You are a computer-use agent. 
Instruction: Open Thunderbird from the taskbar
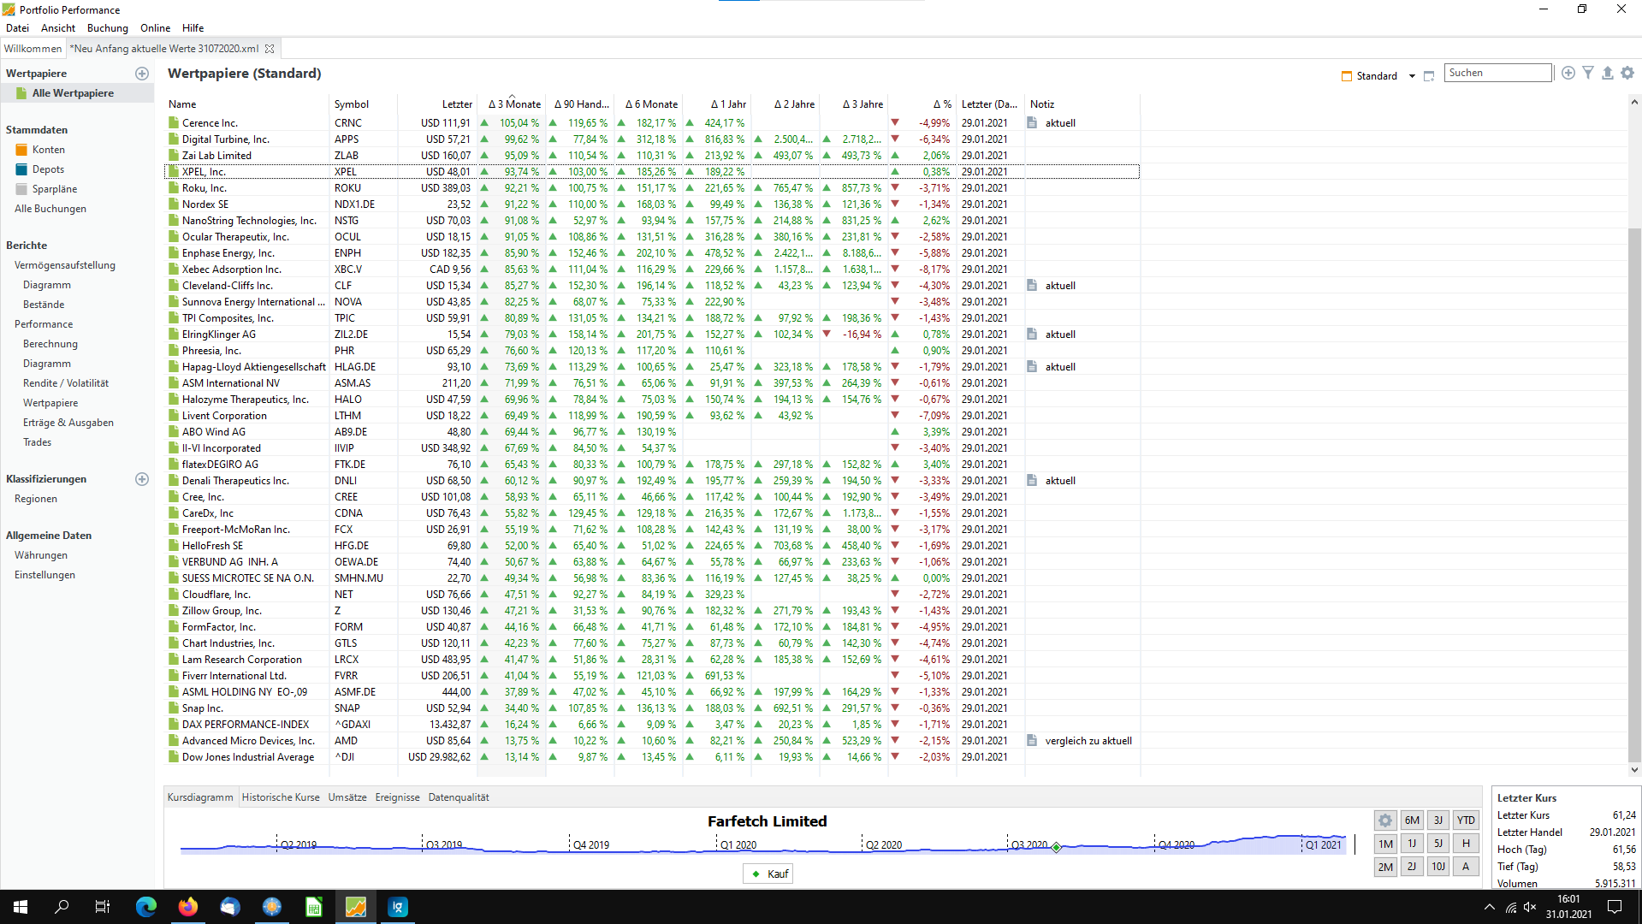click(x=230, y=907)
